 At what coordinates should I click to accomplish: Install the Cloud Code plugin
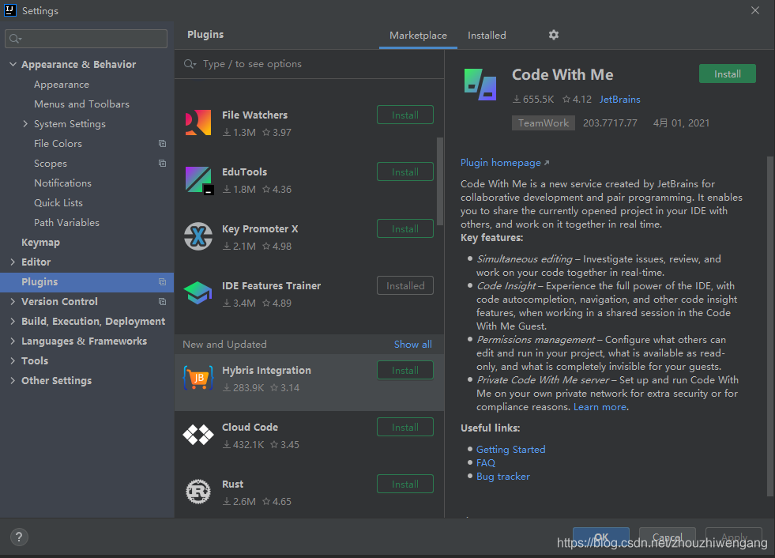[x=404, y=427]
